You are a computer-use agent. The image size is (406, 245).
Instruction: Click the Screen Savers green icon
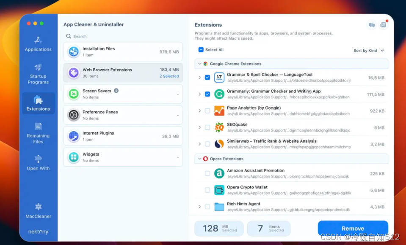click(x=74, y=94)
